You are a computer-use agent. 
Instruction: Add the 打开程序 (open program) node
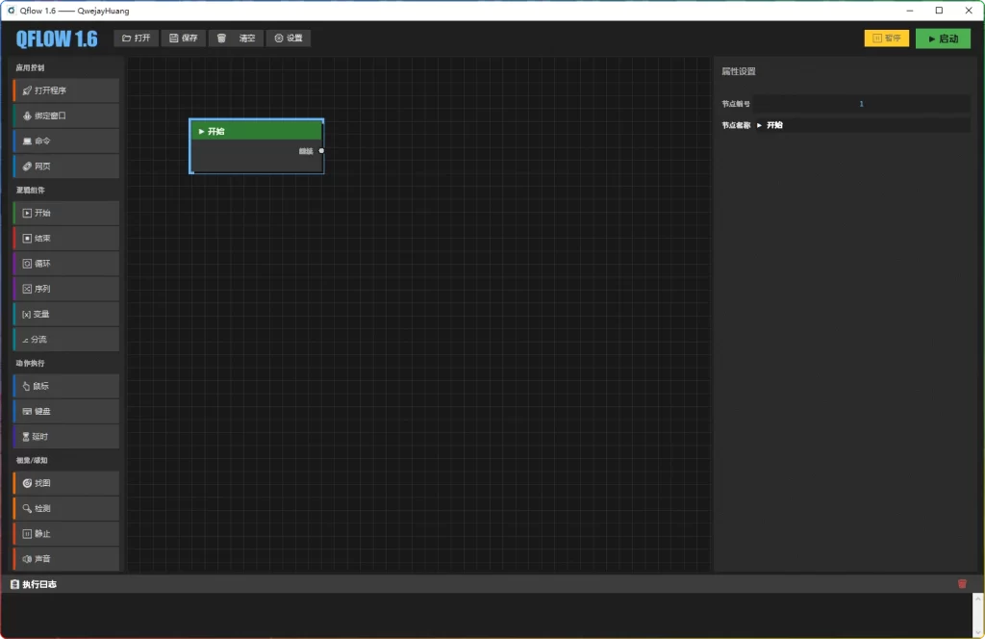tap(66, 90)
